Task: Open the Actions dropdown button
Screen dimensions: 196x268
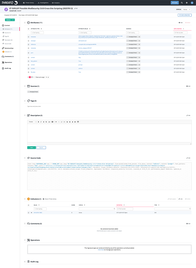Action: 10,20
